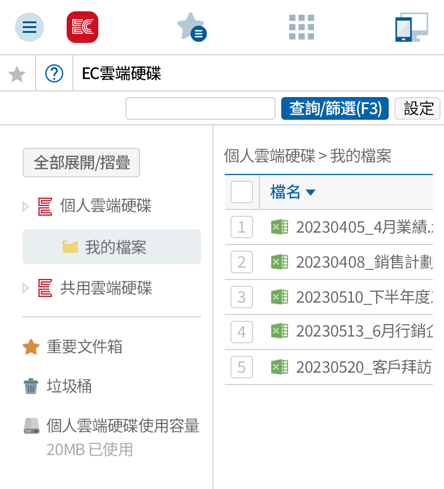This screenshot has width=444, height=489.
Task: Click the search text input field
Action: pos(200,108)
